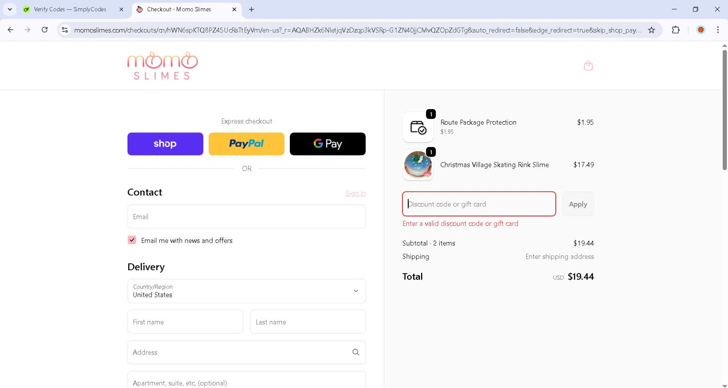Minimize the browser window
728x388 pixels.
[x=674, y=9]
